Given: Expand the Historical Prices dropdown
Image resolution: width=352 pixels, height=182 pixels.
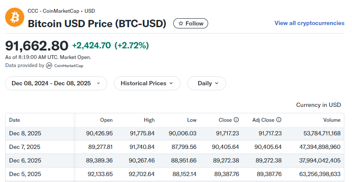Looking at the screenshot, I should click(x=147, y=83).
